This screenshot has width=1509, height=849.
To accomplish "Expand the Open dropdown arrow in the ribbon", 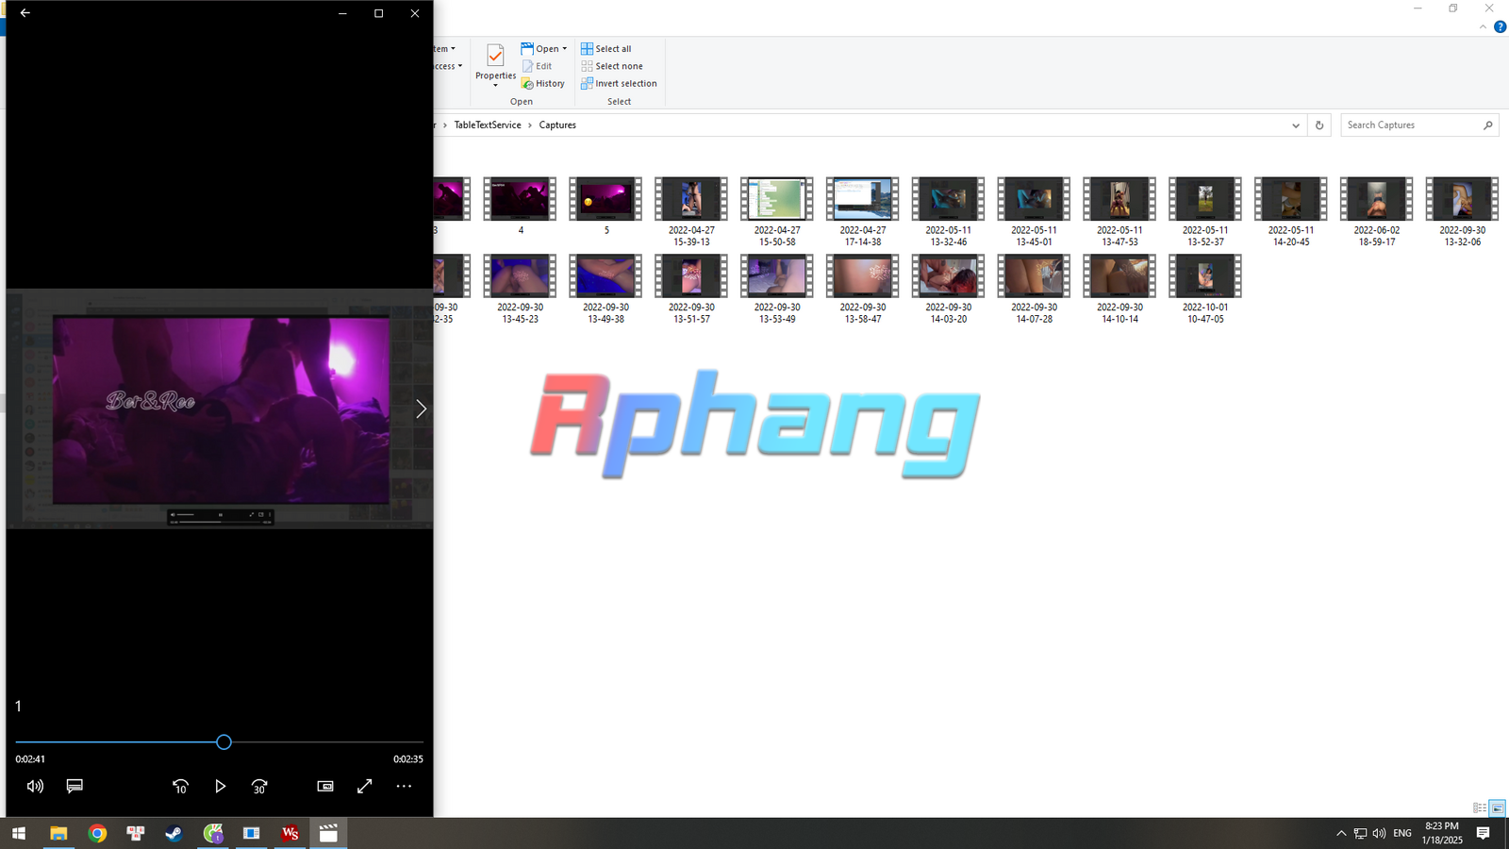I will [565, 49].
